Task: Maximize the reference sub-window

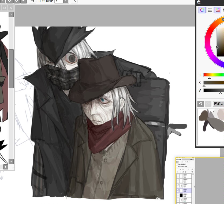Action: (5, 8)
